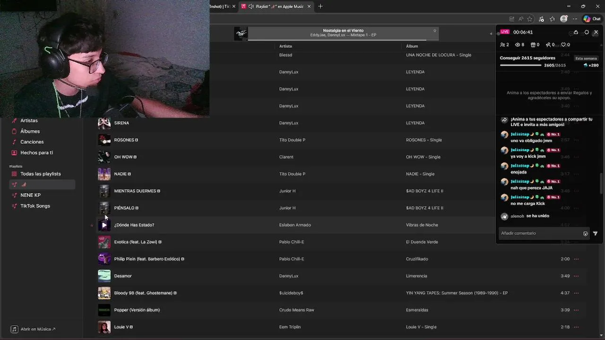Click the Desamor album artwork thumbnail

pos(104,276)
